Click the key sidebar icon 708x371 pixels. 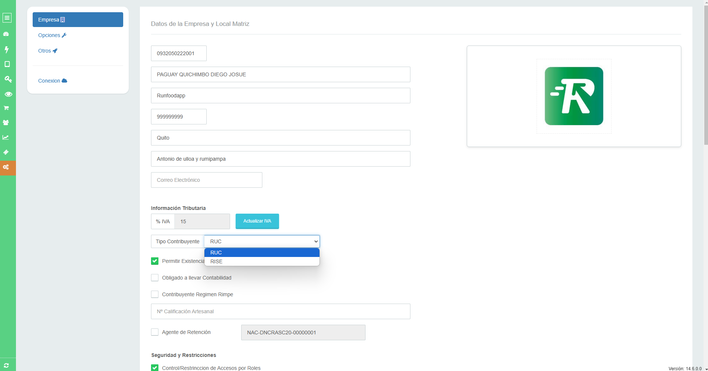(8, 79)
